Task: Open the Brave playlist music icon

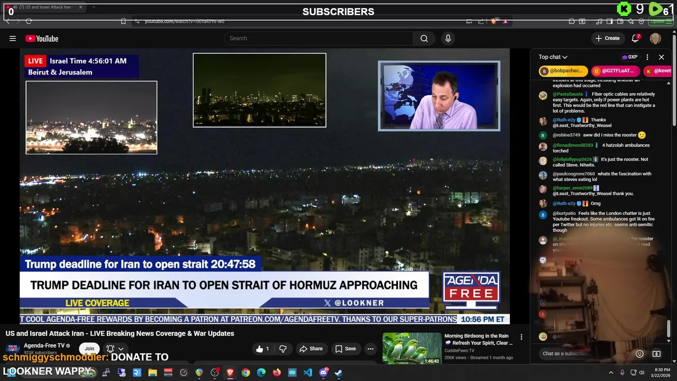Action: pos(599,21)
